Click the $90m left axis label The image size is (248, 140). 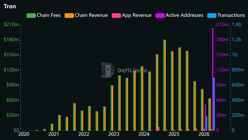click(x=13, y=85)
